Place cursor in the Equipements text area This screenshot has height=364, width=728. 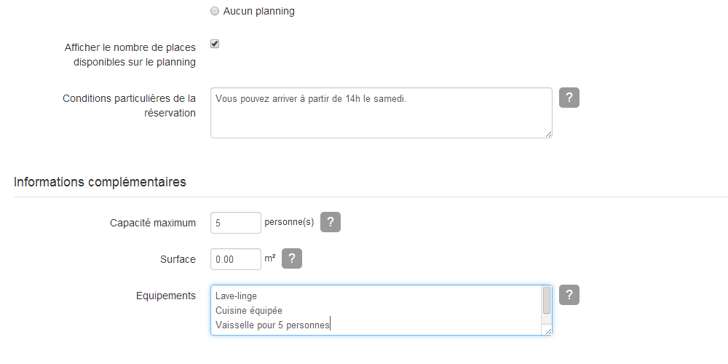point(376,310)
